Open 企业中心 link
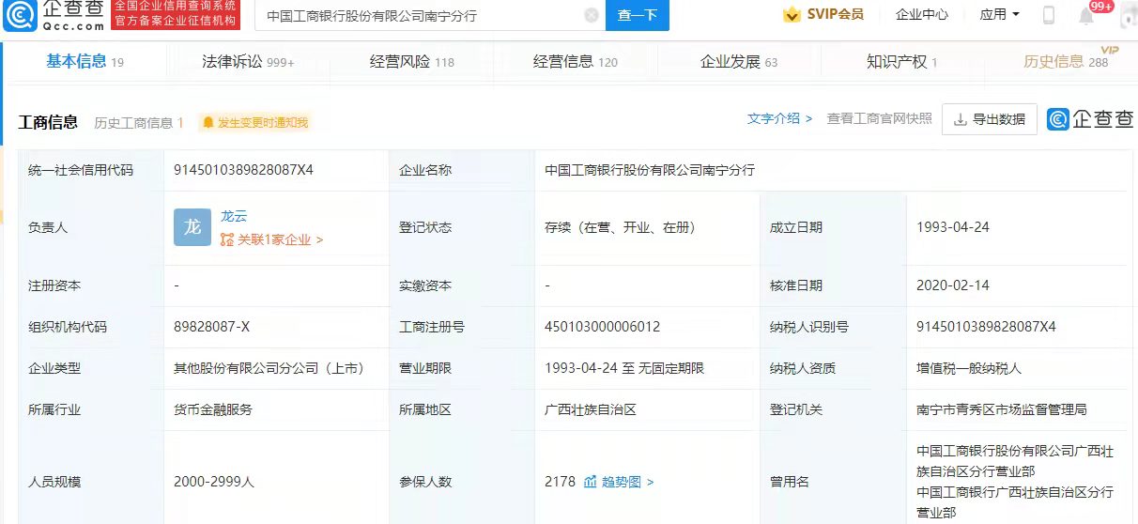The width and height of the screenshot is (1138, 524). (922, 15)
